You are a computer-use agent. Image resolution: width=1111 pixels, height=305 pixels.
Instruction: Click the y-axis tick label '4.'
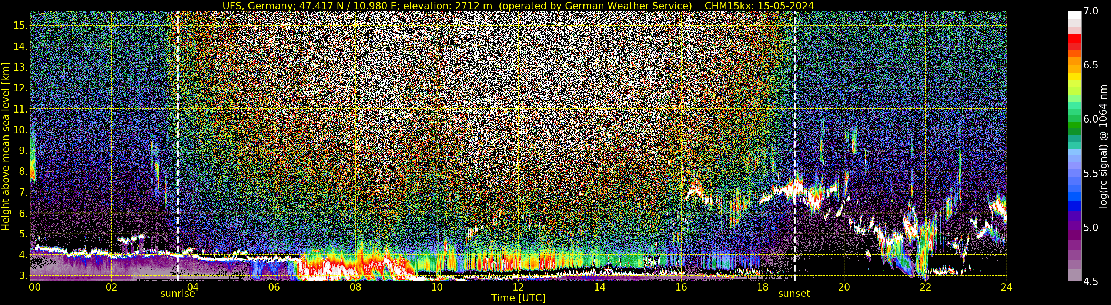point(23,255)
